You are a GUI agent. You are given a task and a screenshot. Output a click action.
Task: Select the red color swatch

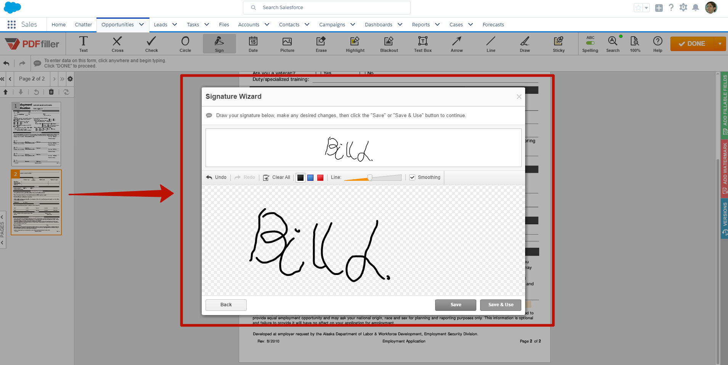click(320, 178)
